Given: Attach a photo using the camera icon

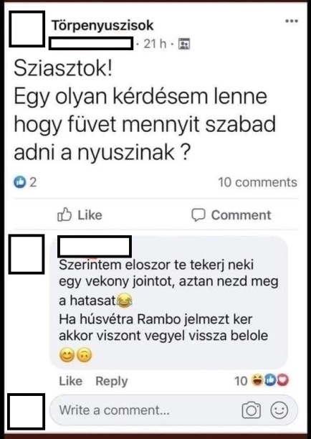Looking at the screenshot, I should click(x=251, y=410).
